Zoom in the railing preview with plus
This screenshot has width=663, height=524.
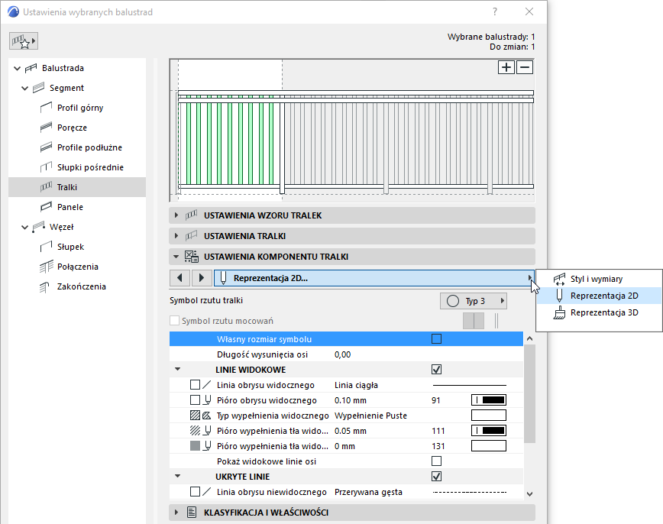[506, 67]
